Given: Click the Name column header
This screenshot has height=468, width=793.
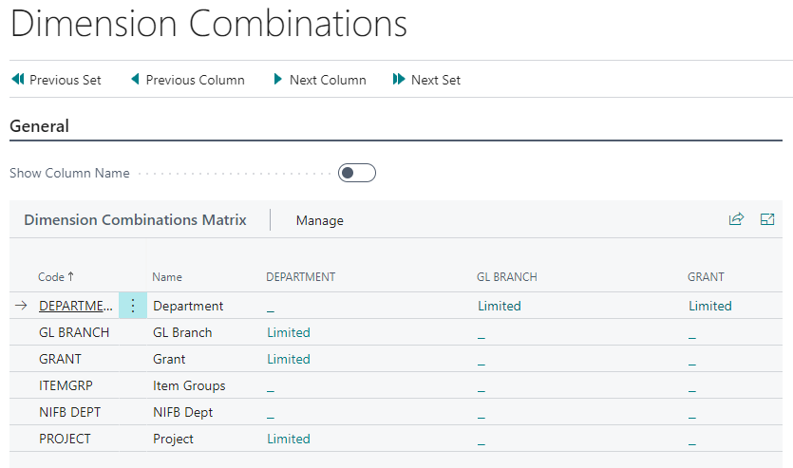Looking at the screenshot, I should point(167,277).
